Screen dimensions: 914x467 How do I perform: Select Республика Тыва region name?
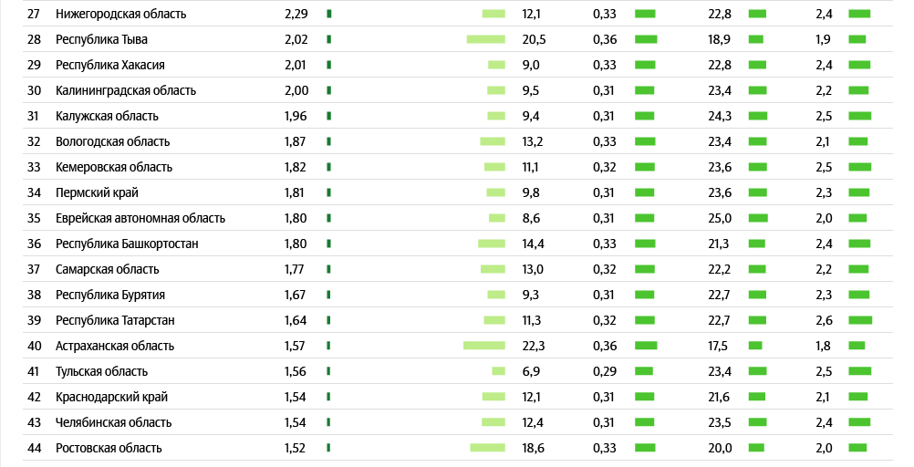coord(101,39)
